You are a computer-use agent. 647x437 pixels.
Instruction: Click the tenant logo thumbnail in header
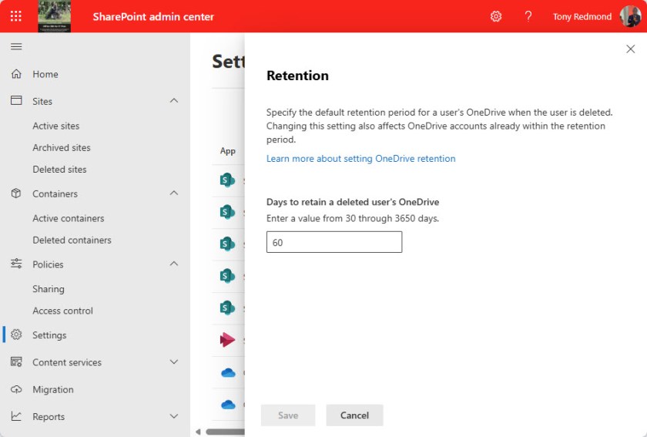click(x=54, y=16)
